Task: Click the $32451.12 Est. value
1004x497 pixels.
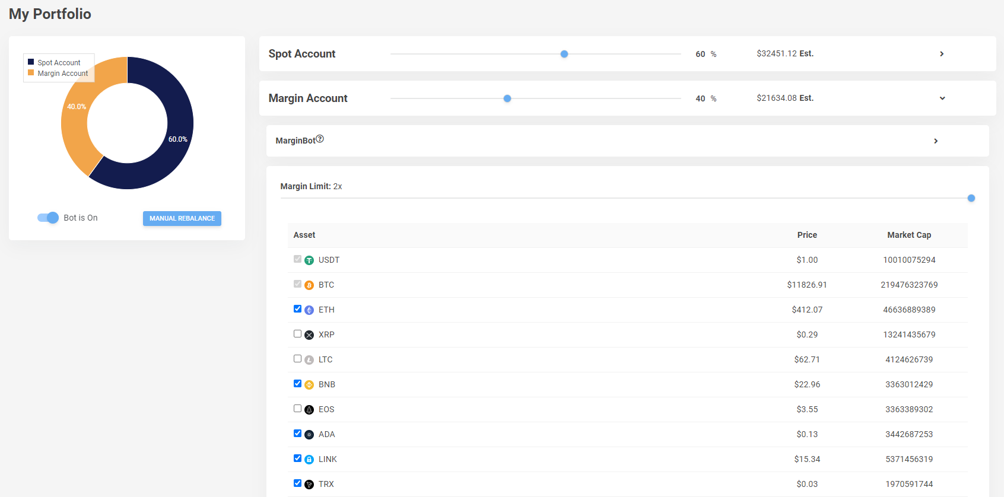Action: coord(785,53)
